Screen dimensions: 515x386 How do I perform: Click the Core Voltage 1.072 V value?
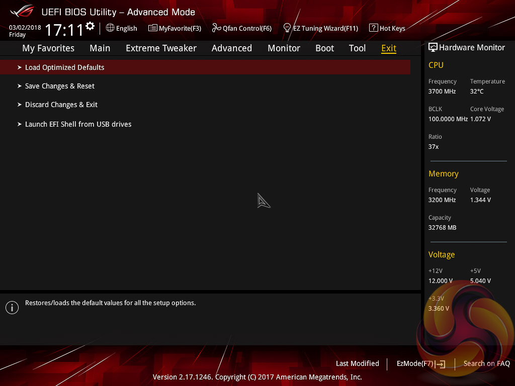coord(480,119)
